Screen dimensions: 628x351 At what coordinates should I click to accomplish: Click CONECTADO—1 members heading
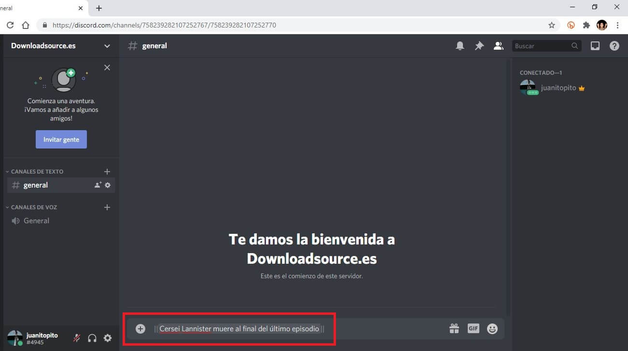[x=541, y=73]
